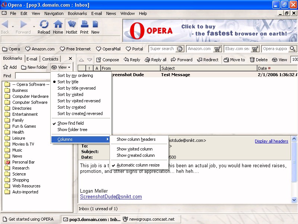Viewport: 298px width, 224px height.
Task: Select previous message up arrow
Action: pyautogui.click(x=81, y=60)
